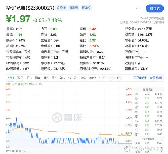The height and width of the screenshot is (154, 168).
Task: Click the 质押率 value 13.81%
Action: click(98, 63)
